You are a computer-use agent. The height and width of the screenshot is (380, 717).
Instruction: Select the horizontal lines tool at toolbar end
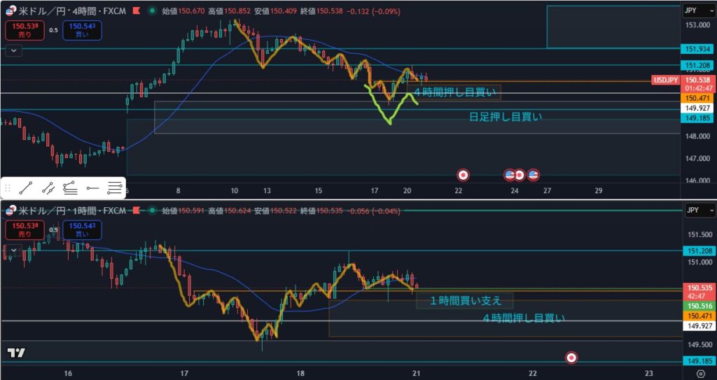pyautogui.click(x=115, y=188)
